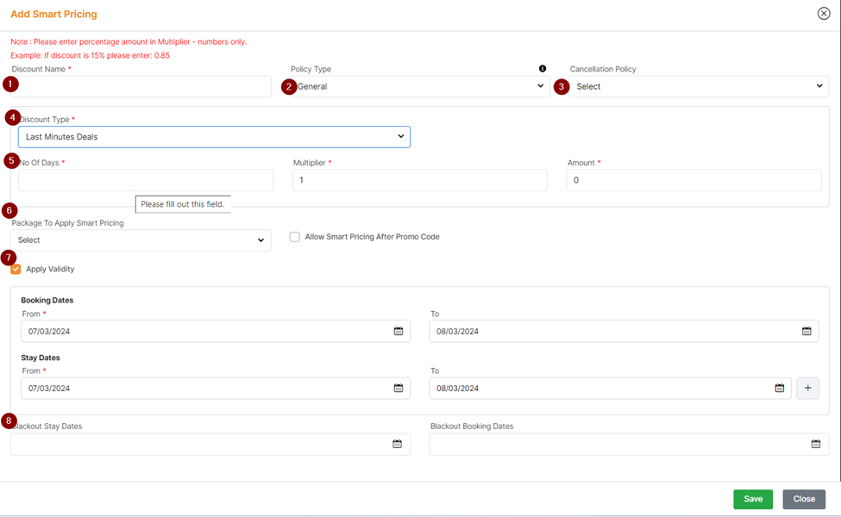Close the Add Smart Pricing dialog via X
This screenshot has width=841, height=517.
tap(824, 14)
